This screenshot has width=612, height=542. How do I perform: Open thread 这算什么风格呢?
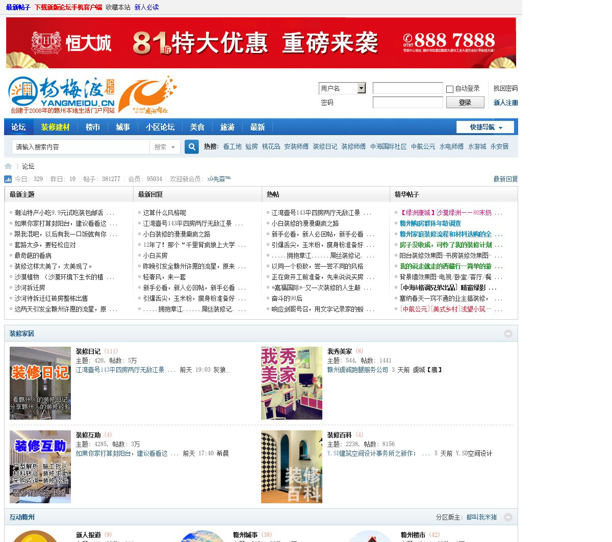164,213
